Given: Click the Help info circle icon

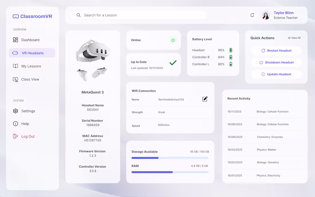Looking at the screenshot, I should tap(15, 124).
